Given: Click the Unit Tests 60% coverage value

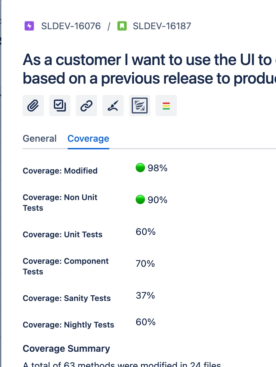Looking at the screenshot, I should pos(146,232).
